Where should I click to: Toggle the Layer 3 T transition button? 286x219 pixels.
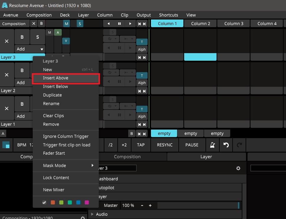tap(142, 42)
